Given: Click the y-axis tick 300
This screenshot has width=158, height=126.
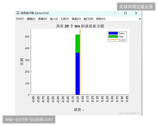Looking at the screenshot, I should pos(27,60).
